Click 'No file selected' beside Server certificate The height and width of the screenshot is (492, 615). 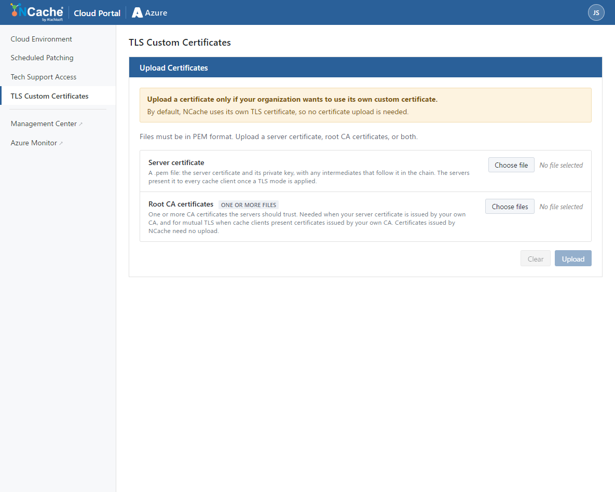[x=561, y=165]
